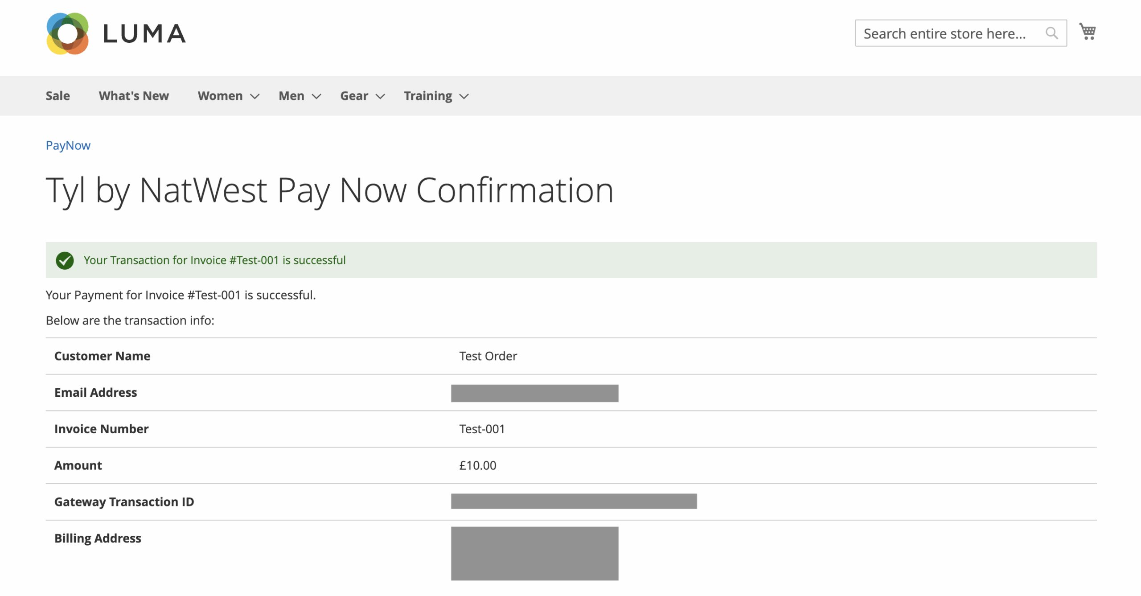Click the Amount value £10.00
This screenshot has height=596, width=1141.
pyautogui.click(x=477, y=465)
